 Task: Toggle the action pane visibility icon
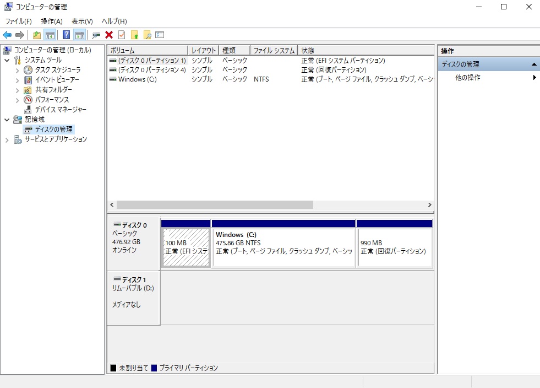point(79,34)
